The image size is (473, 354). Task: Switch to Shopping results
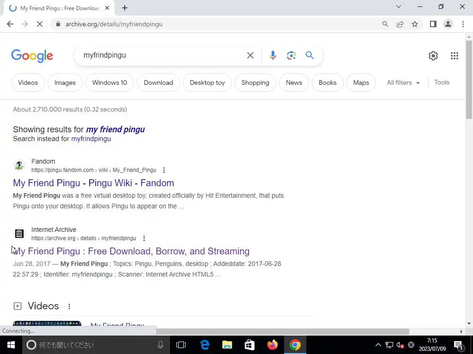[255, 83]
